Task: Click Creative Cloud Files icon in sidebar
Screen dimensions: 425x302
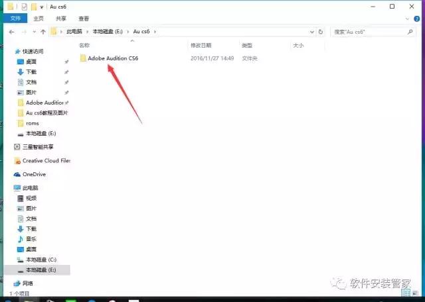Action: click(17, 161)
